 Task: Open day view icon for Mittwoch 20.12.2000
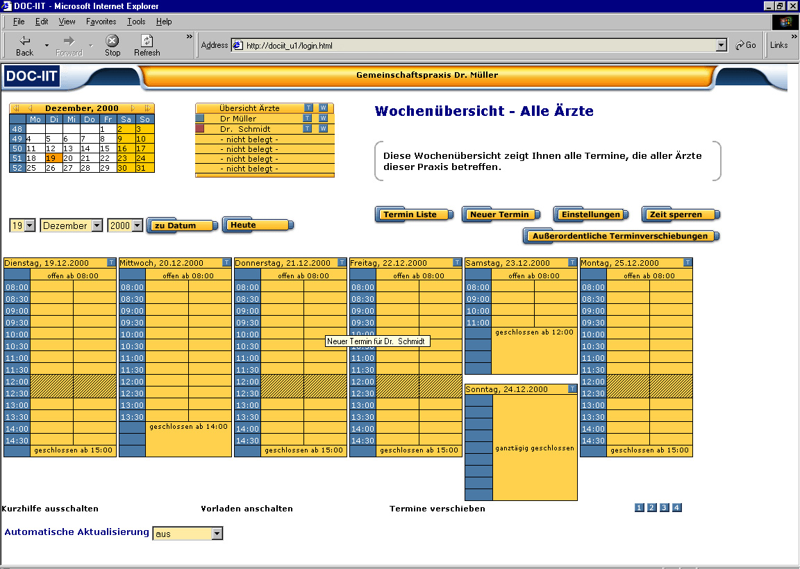click(226, 262)
